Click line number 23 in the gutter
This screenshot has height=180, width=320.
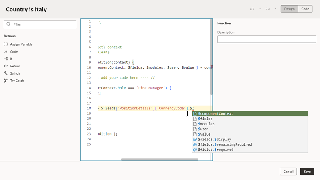pyautogui.click(x=89, y=134)
